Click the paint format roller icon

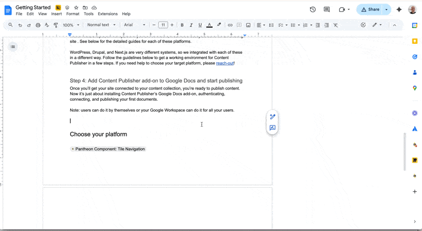56,25
